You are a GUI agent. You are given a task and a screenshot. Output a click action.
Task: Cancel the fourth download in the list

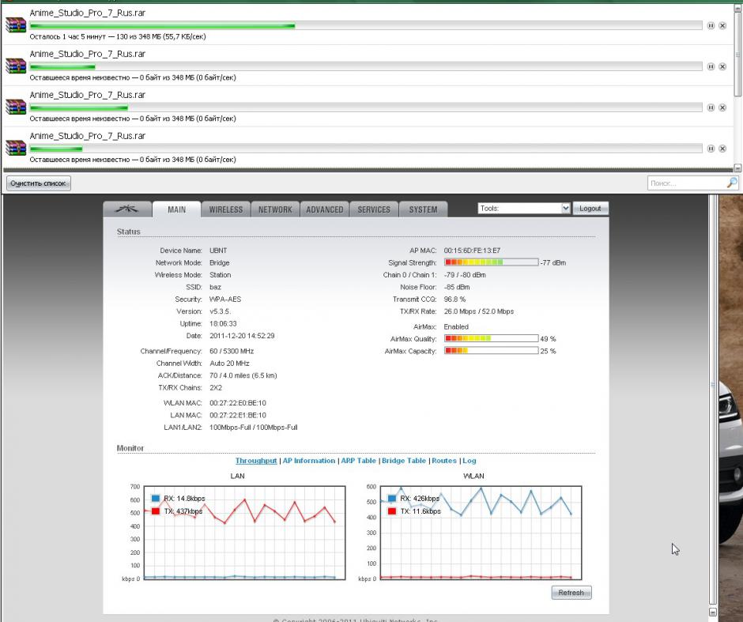pyautogui.click(x=722, y=149)
